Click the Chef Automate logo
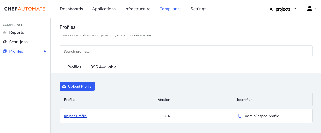 [x=25, y=9]
